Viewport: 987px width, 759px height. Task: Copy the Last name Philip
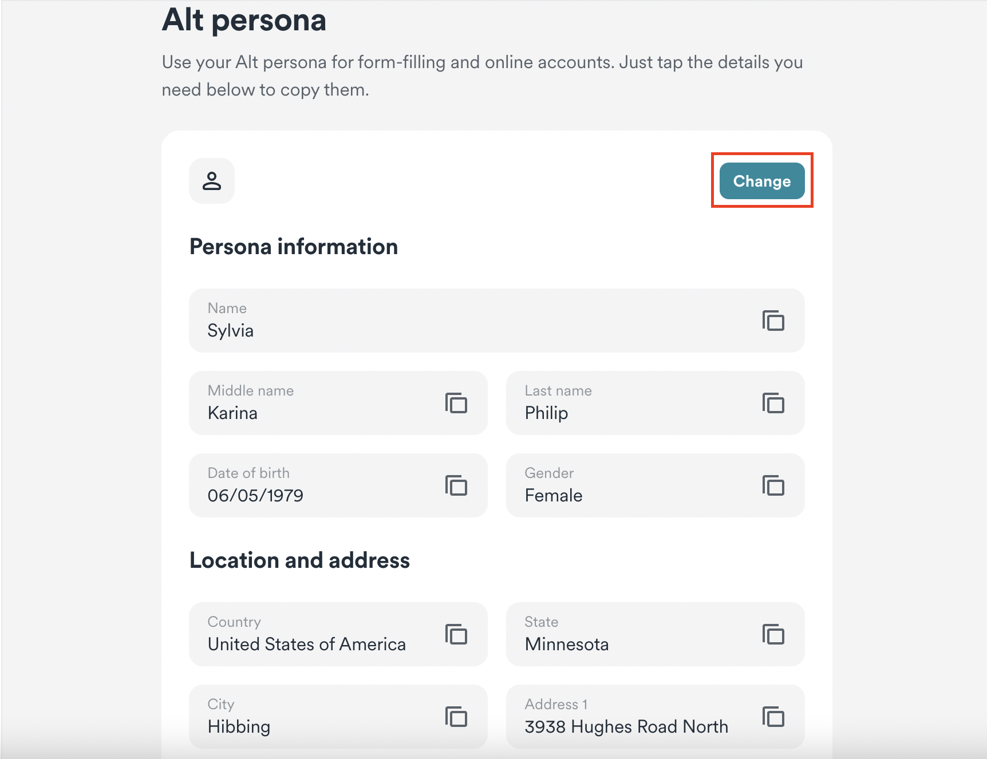pos(773,403)
